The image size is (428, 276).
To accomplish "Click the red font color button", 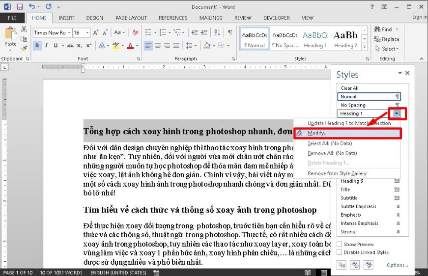I will click(130, 46).
